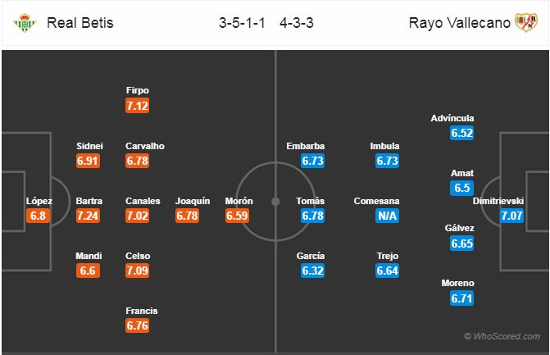Open player Joaquín's name label
The height and width of the screenshot is (355, 550).
tap(193, 201)
